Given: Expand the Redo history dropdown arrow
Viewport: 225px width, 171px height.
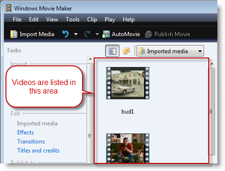Looking at the screenshot, I should point(97,34).
